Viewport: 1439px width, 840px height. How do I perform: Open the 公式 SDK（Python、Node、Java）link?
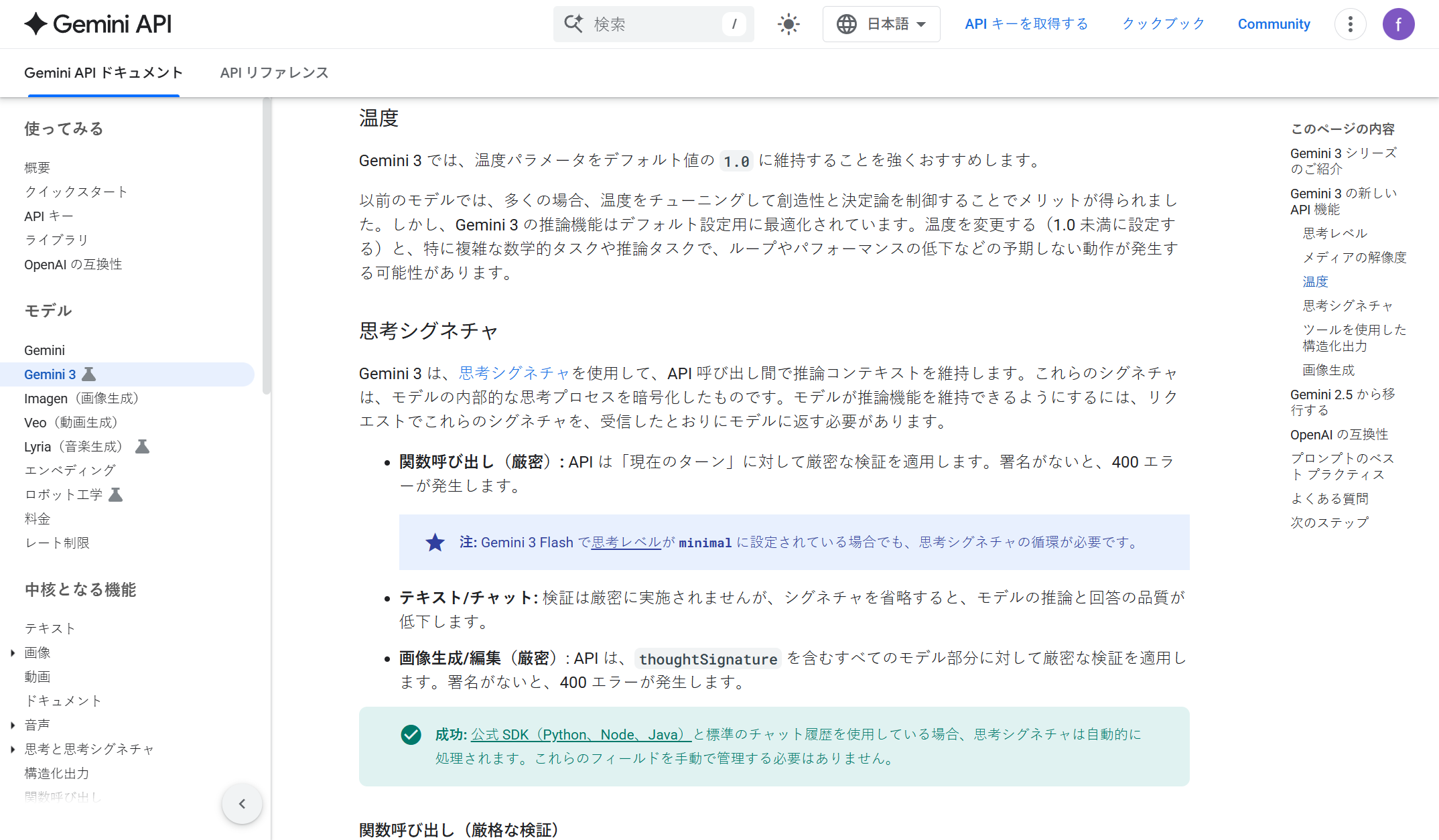(x=581, y=734)
